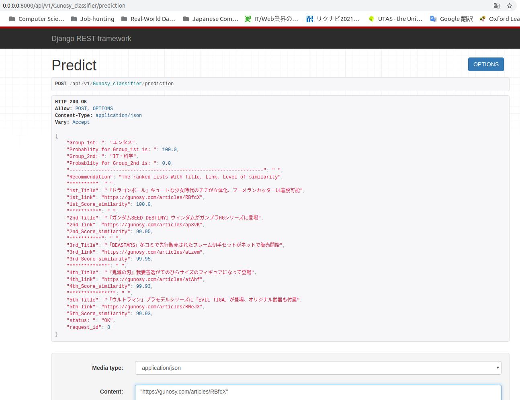Screen dimensions: 520x400
Task: Click the Predict page heading
Action: click(x=74, y=65)
